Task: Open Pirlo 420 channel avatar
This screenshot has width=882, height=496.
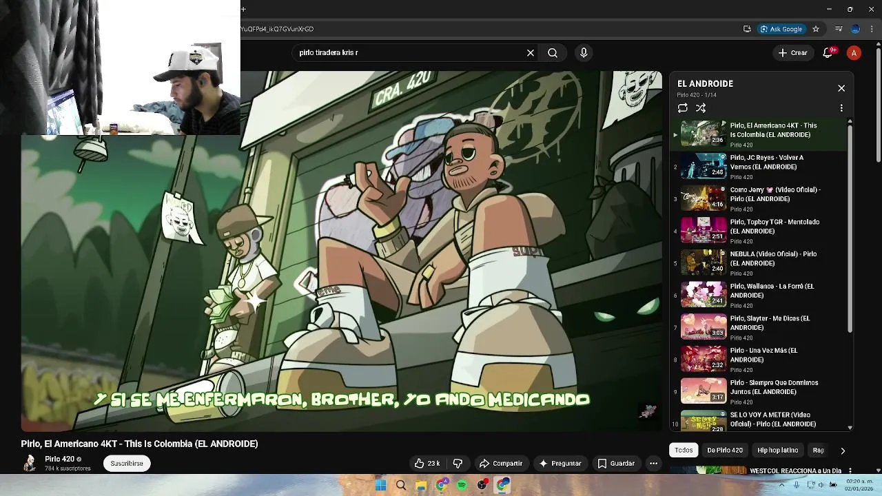Action: [x=30, y=463]
